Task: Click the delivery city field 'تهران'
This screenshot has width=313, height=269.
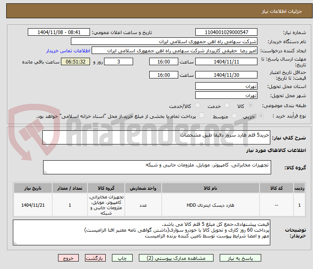Action: [x=226, y=95]
